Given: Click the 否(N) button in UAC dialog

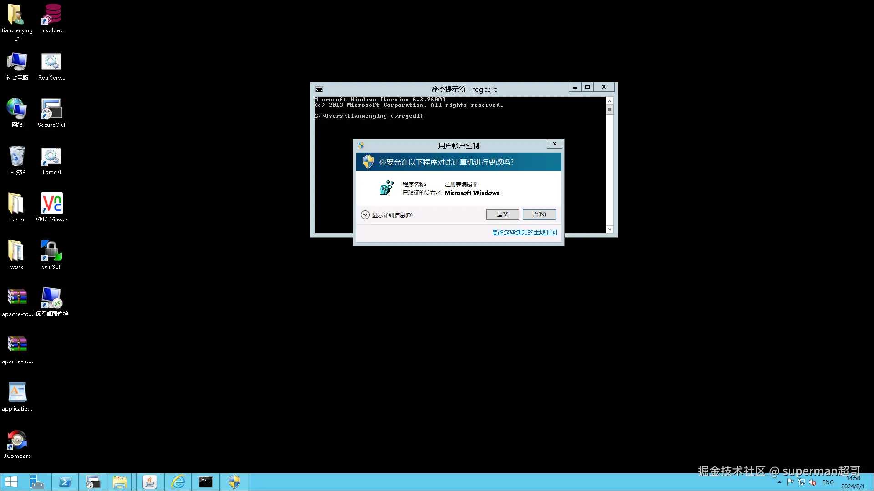Looking at the screenshot, I should pos(539,215).
